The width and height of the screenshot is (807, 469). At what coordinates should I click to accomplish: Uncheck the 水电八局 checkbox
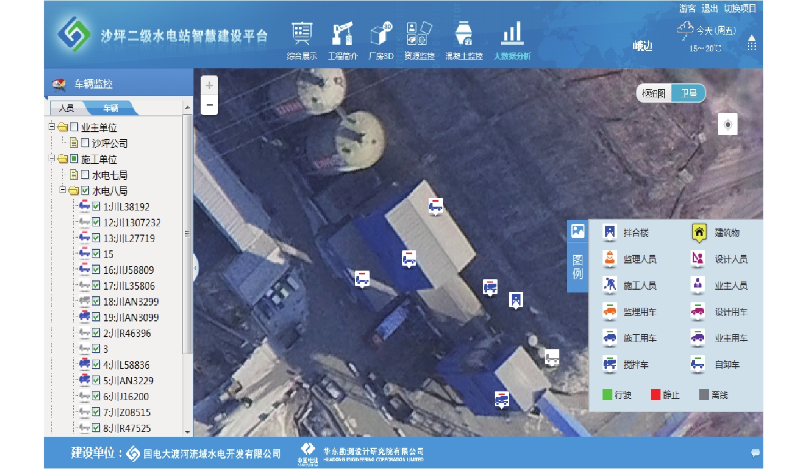click(85, 191)
